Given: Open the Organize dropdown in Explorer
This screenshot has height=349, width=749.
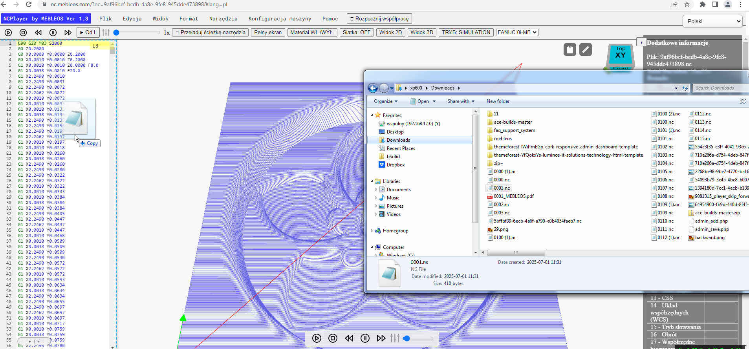Looking at the screenshot, I should (386, 101).
